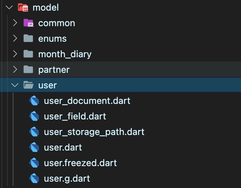Click the enums folder icon

coord(28,39)
